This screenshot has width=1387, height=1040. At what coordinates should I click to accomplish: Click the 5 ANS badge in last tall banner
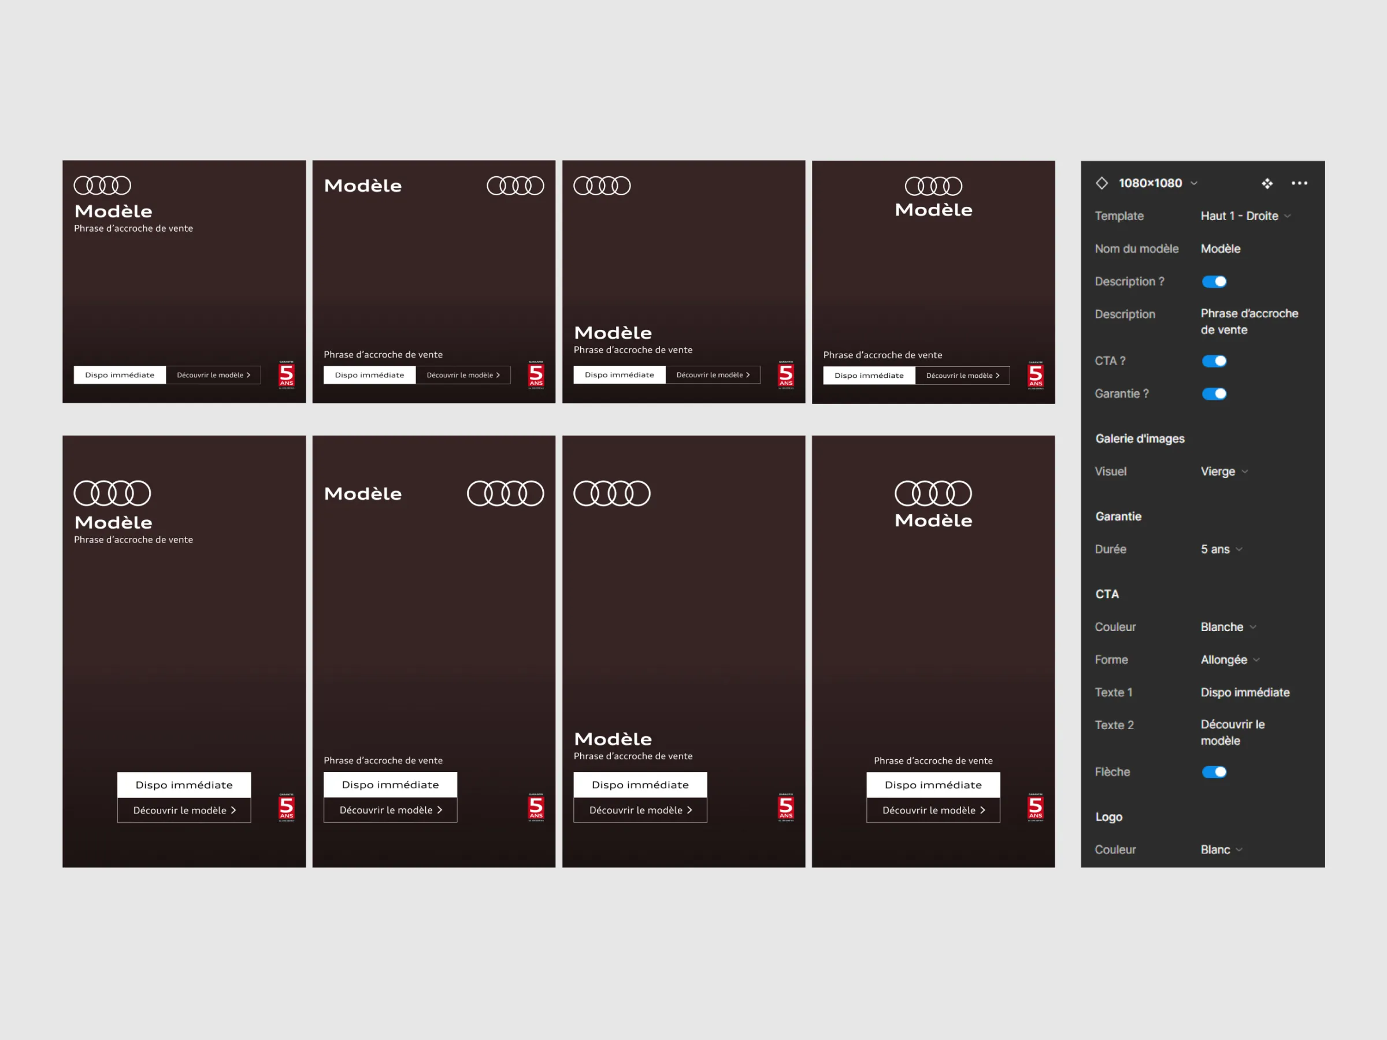[1035, 807]
